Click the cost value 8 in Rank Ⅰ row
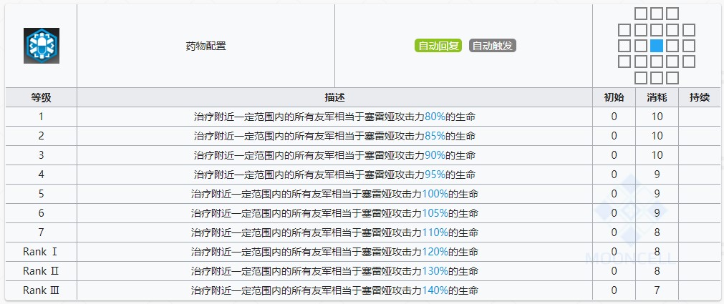 (657, 252)
